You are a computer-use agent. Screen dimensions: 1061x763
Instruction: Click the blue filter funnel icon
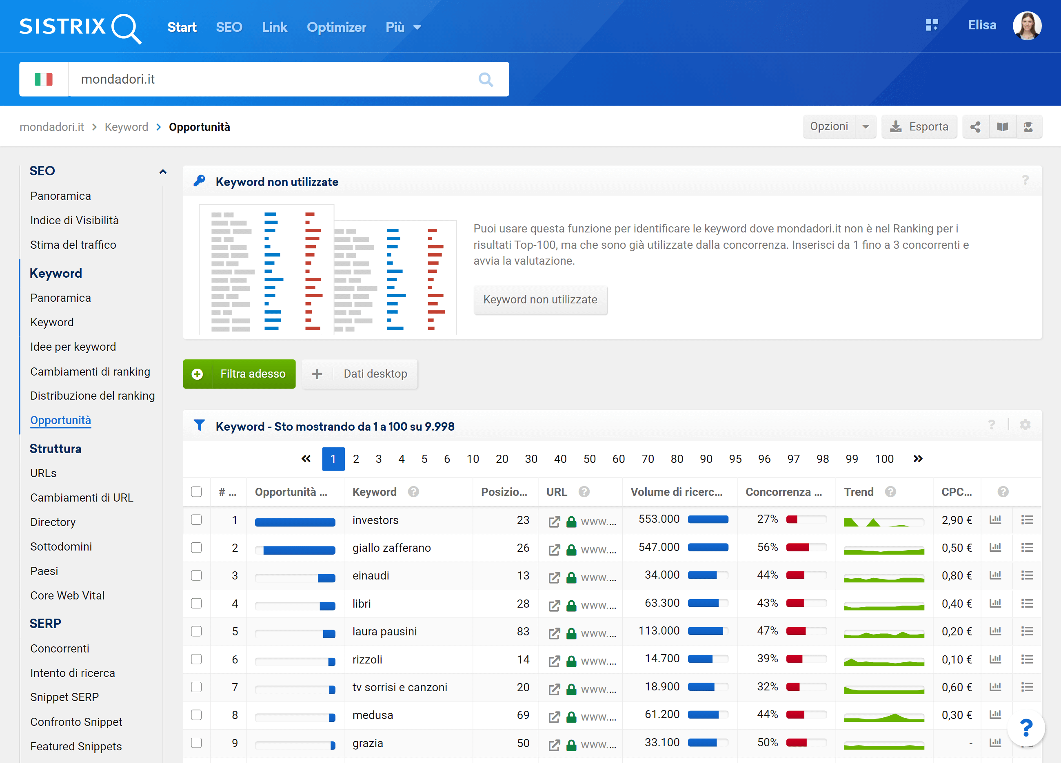click(x=199, y=425)
